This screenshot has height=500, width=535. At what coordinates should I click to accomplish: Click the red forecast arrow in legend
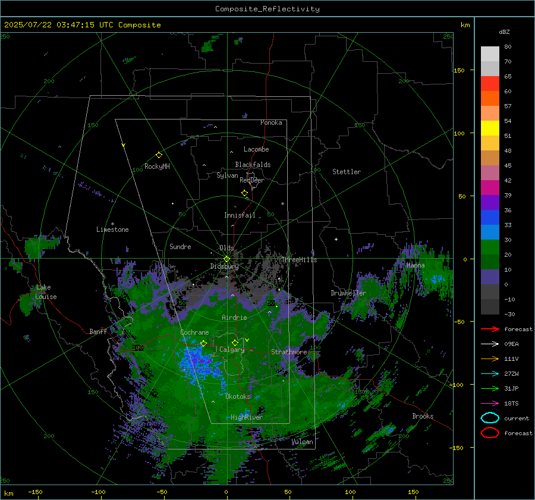pos(490,329)
